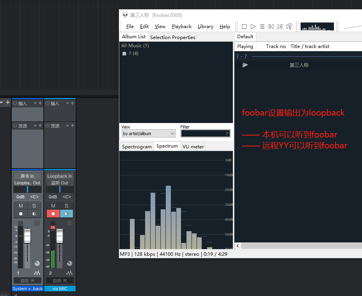Click the channel 1 volume fader handle
362x296 pixels.
pos(27,236)
